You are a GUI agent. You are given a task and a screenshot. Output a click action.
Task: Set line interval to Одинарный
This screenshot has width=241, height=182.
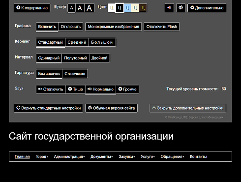[49, 58]
